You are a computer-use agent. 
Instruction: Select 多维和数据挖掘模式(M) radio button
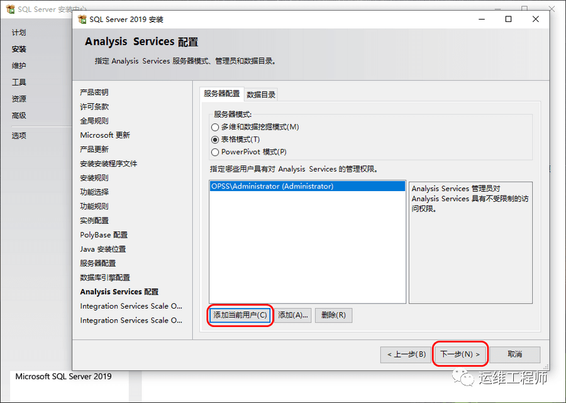pos(215,128)
